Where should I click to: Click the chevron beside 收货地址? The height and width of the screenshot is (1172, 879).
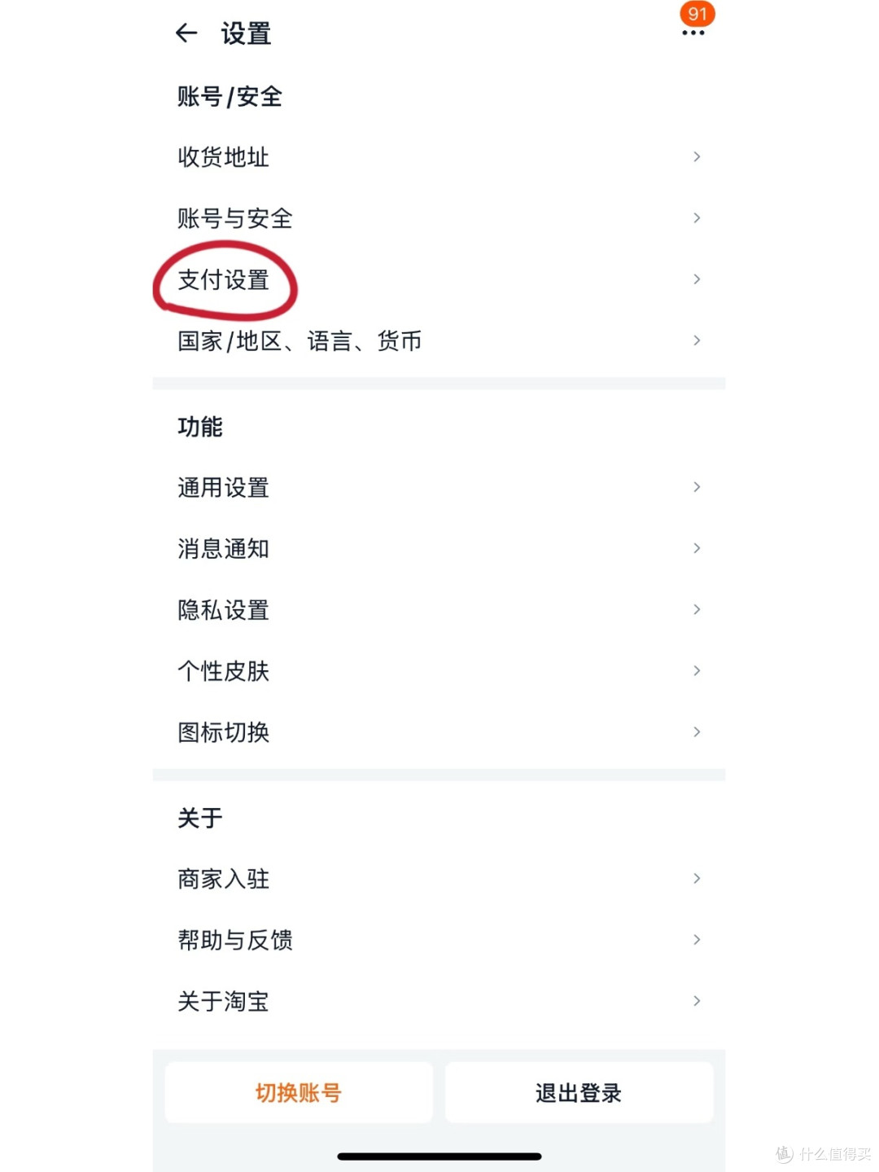point(697,156)
